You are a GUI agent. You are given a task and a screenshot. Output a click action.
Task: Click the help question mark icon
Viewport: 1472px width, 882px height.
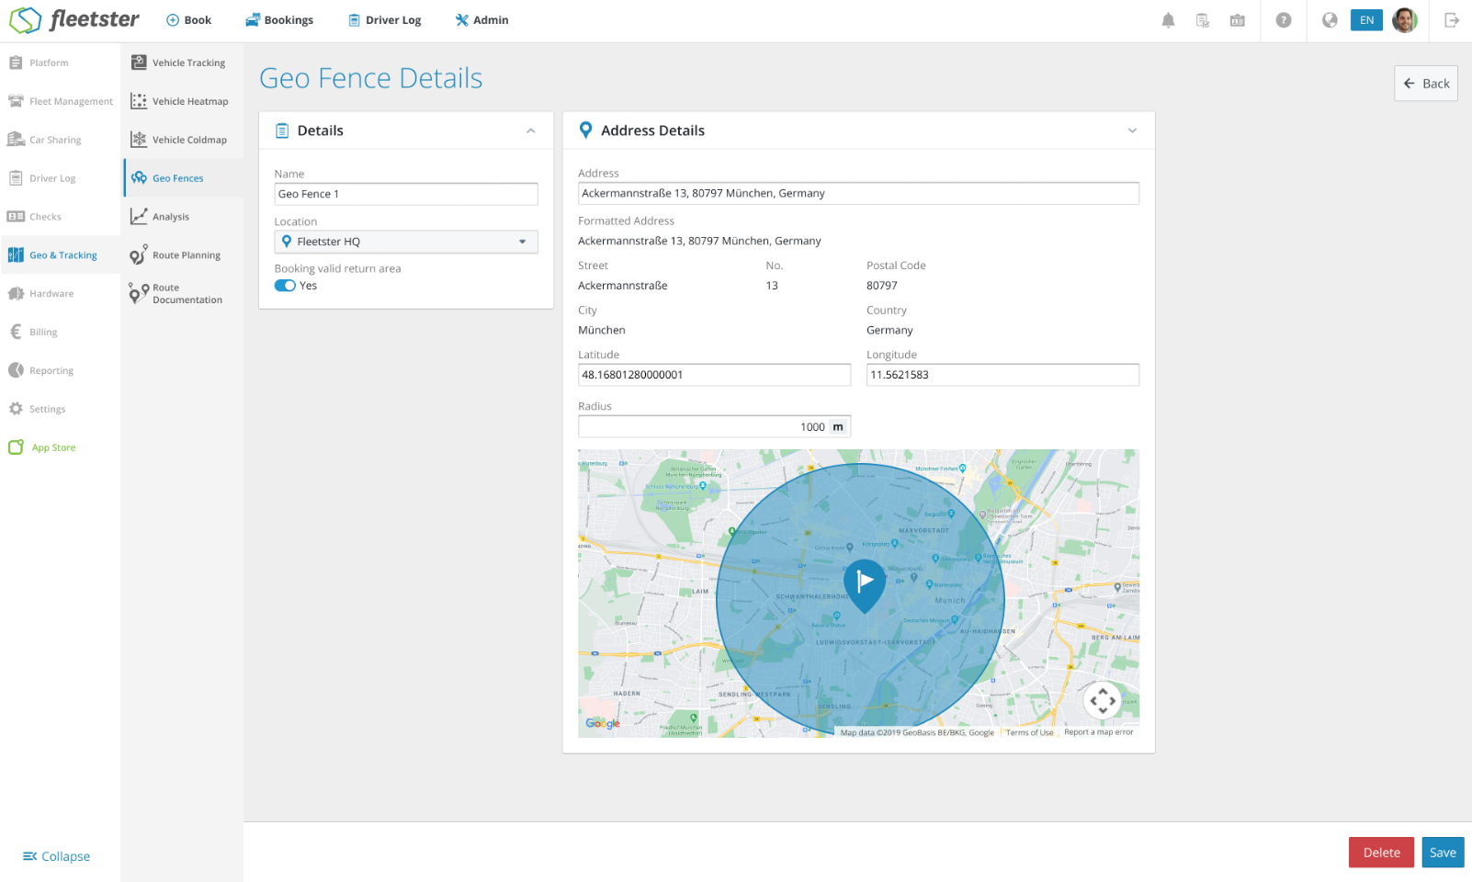tap(1284, 20)
